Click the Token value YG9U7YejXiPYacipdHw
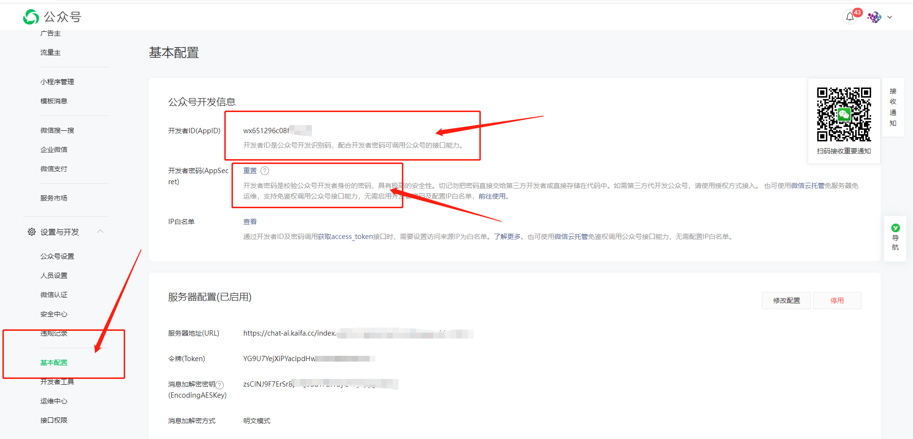The image size is (913, 439). pyautogui.click(x=279, y=359)
